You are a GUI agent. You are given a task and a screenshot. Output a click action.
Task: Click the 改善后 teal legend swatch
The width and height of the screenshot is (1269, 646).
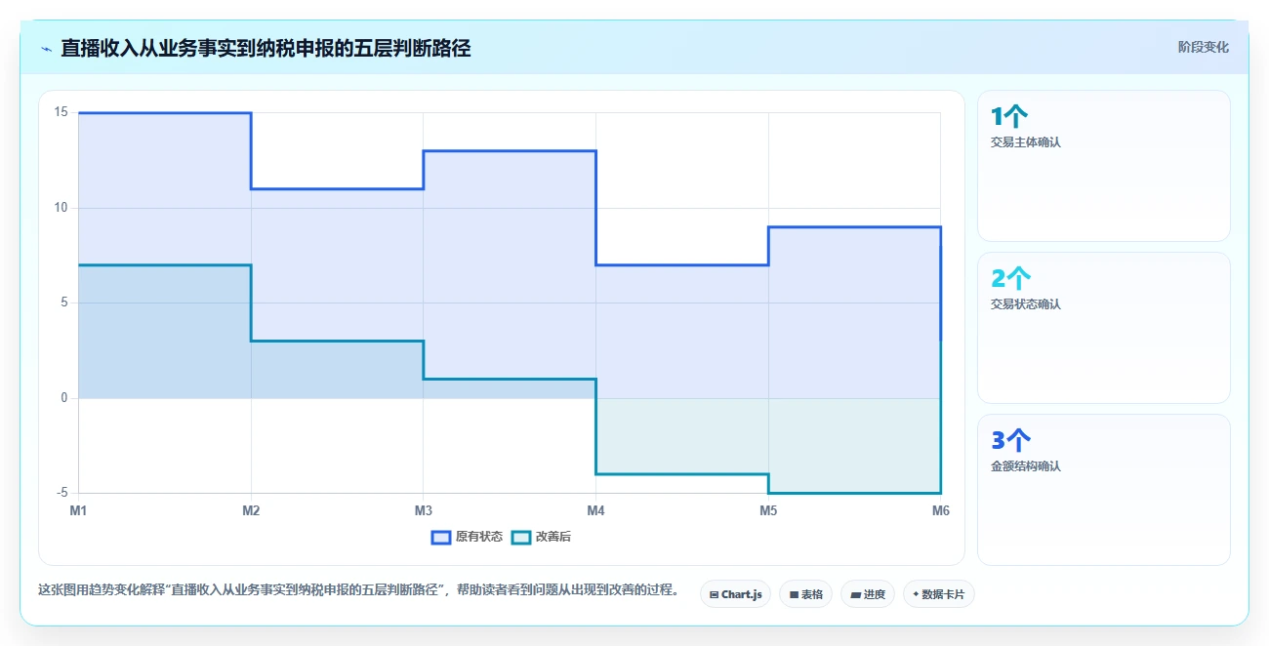(520, 537)
